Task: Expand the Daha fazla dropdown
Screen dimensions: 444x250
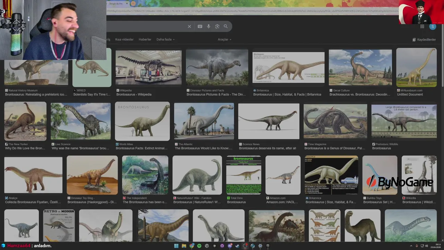Action: (165, 40)
